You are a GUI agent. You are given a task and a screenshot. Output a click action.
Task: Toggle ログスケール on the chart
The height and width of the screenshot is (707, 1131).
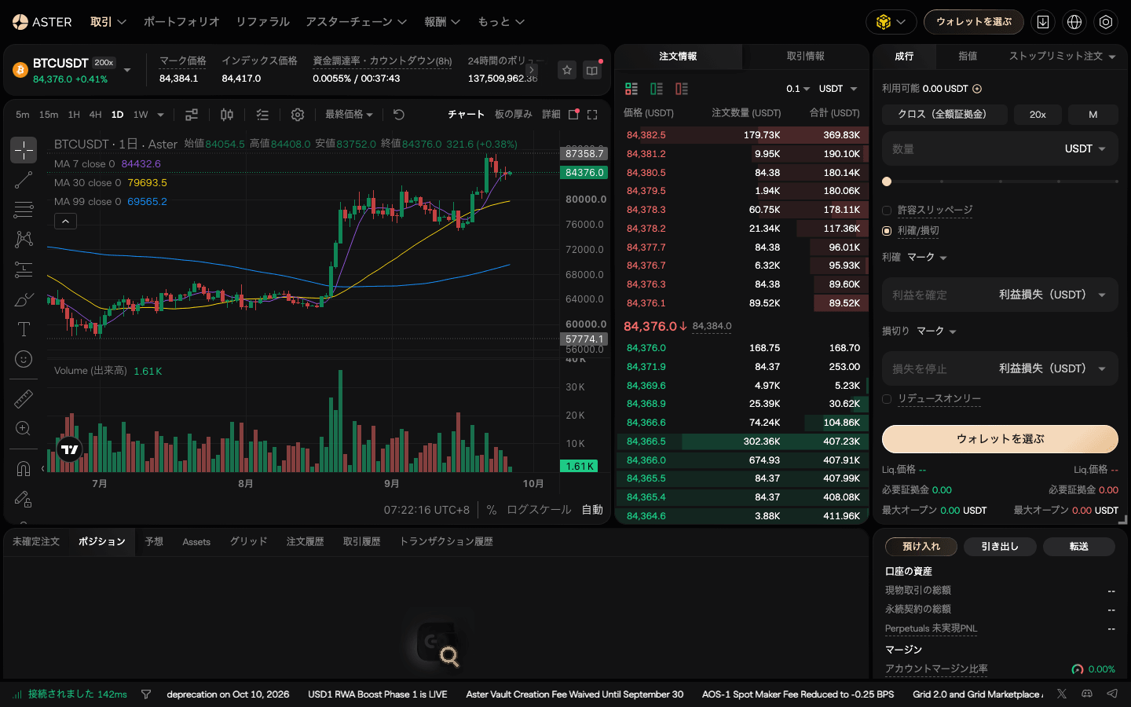click(x=539, y=510)
